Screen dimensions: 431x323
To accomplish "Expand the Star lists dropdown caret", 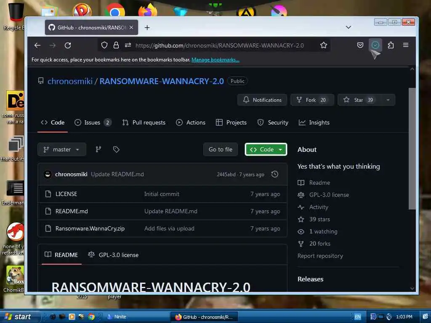I will coord(388,100).
